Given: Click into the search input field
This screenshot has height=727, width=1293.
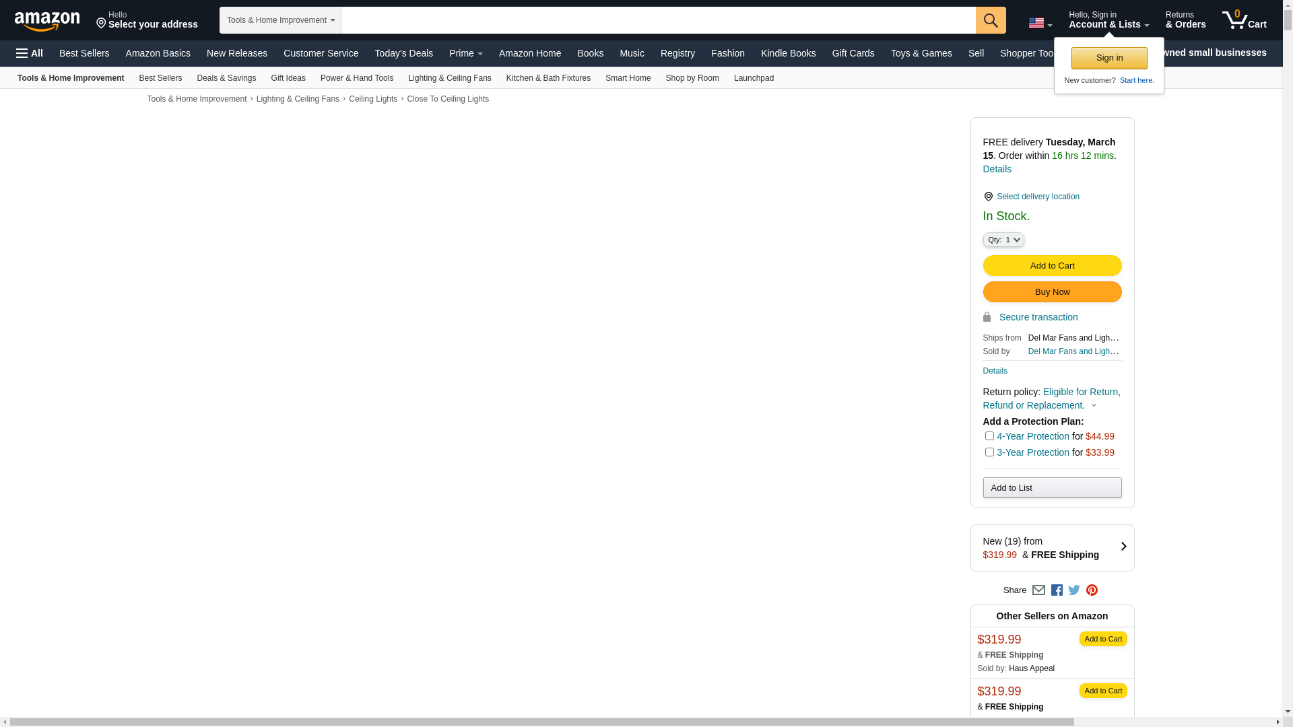Looking at the screenshot, I should pos(657,20).
